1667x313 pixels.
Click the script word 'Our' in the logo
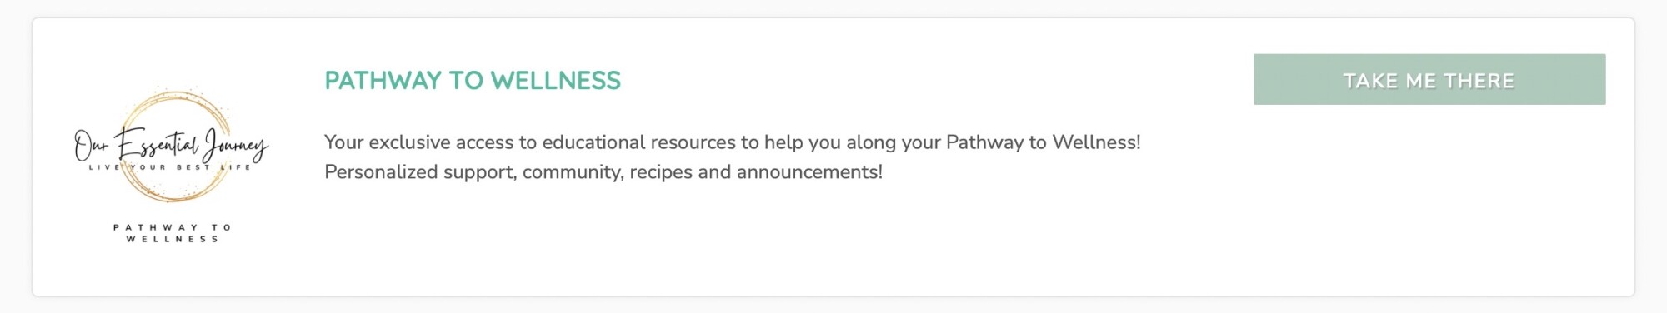coord(91,147)
